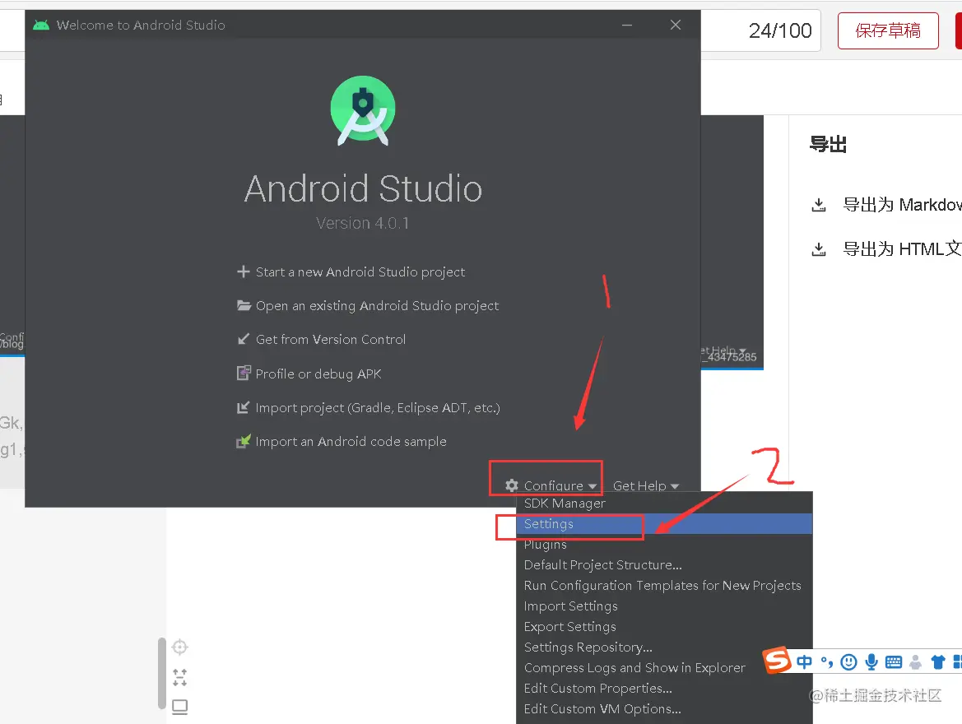This screenshot has height=724, width=962.
Task: Click the Version Control arrow icon
Action: pyautogui.click(x=244, y=339)
